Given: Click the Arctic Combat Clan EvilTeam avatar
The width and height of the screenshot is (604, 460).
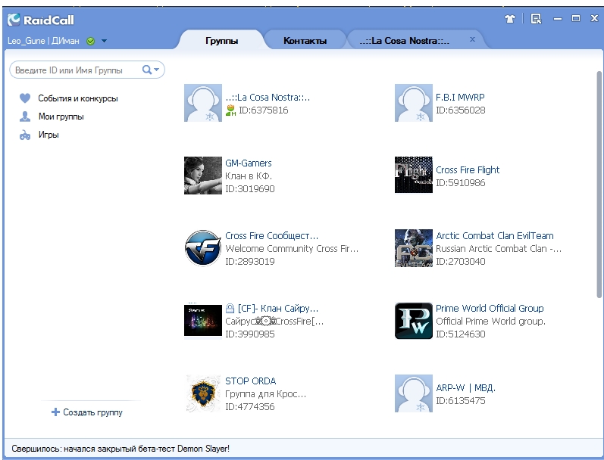Looking at the screenshot, I should (x=413, y=248).
